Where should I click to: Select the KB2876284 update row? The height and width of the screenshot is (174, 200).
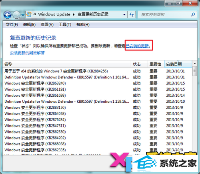97,120
